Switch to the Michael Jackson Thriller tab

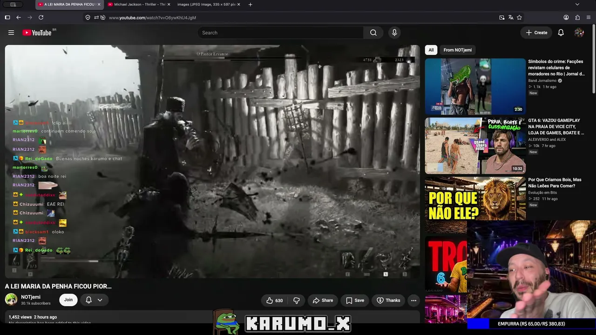[138, 4]
